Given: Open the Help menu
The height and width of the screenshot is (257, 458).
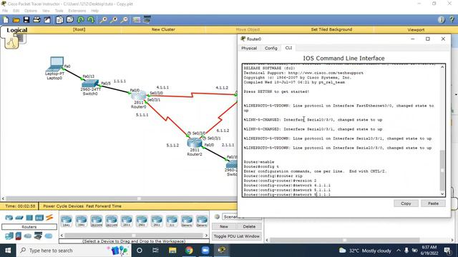Looking at the screenshot, I should pos(94,11).
